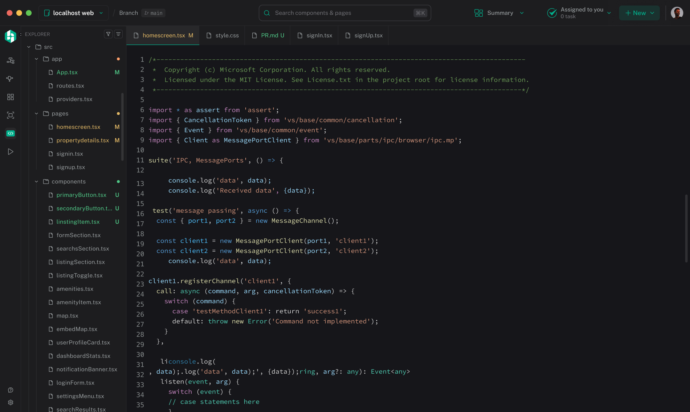The image size is (690, 412).
Task: Select the active code editor icon in sidebar
Action: pyautogui.click(x=11, y=134)
